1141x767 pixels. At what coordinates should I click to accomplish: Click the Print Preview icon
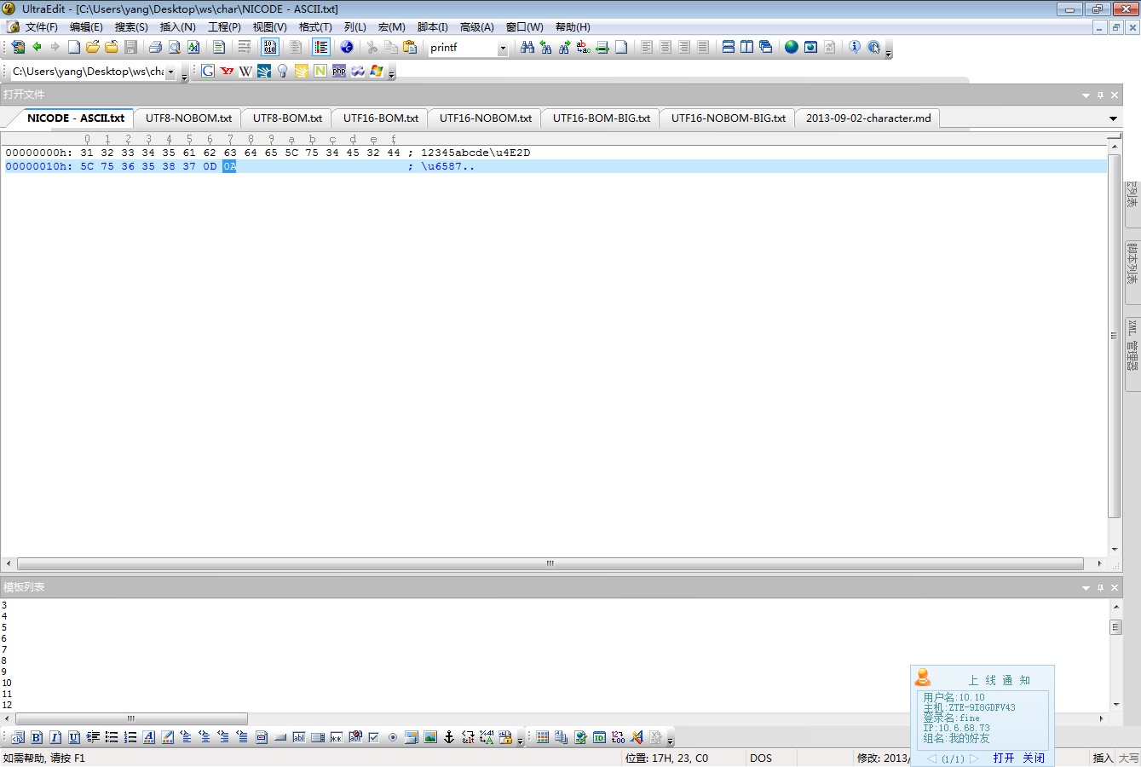174,47
